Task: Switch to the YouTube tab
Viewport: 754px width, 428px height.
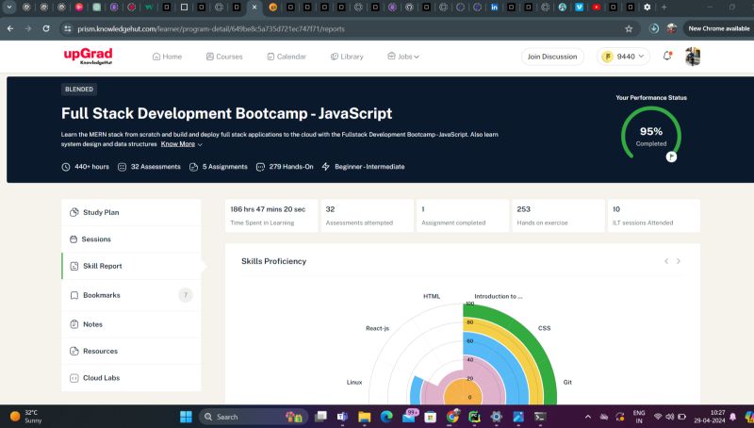Action: [x=597, y=8]
